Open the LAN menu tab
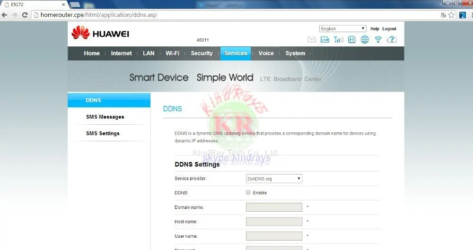The height and width of the screenshot is (250, 473). tap(149, 53)
